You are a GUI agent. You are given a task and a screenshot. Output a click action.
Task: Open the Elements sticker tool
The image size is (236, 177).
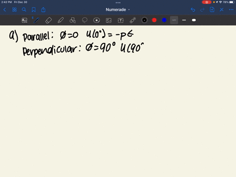96,20
